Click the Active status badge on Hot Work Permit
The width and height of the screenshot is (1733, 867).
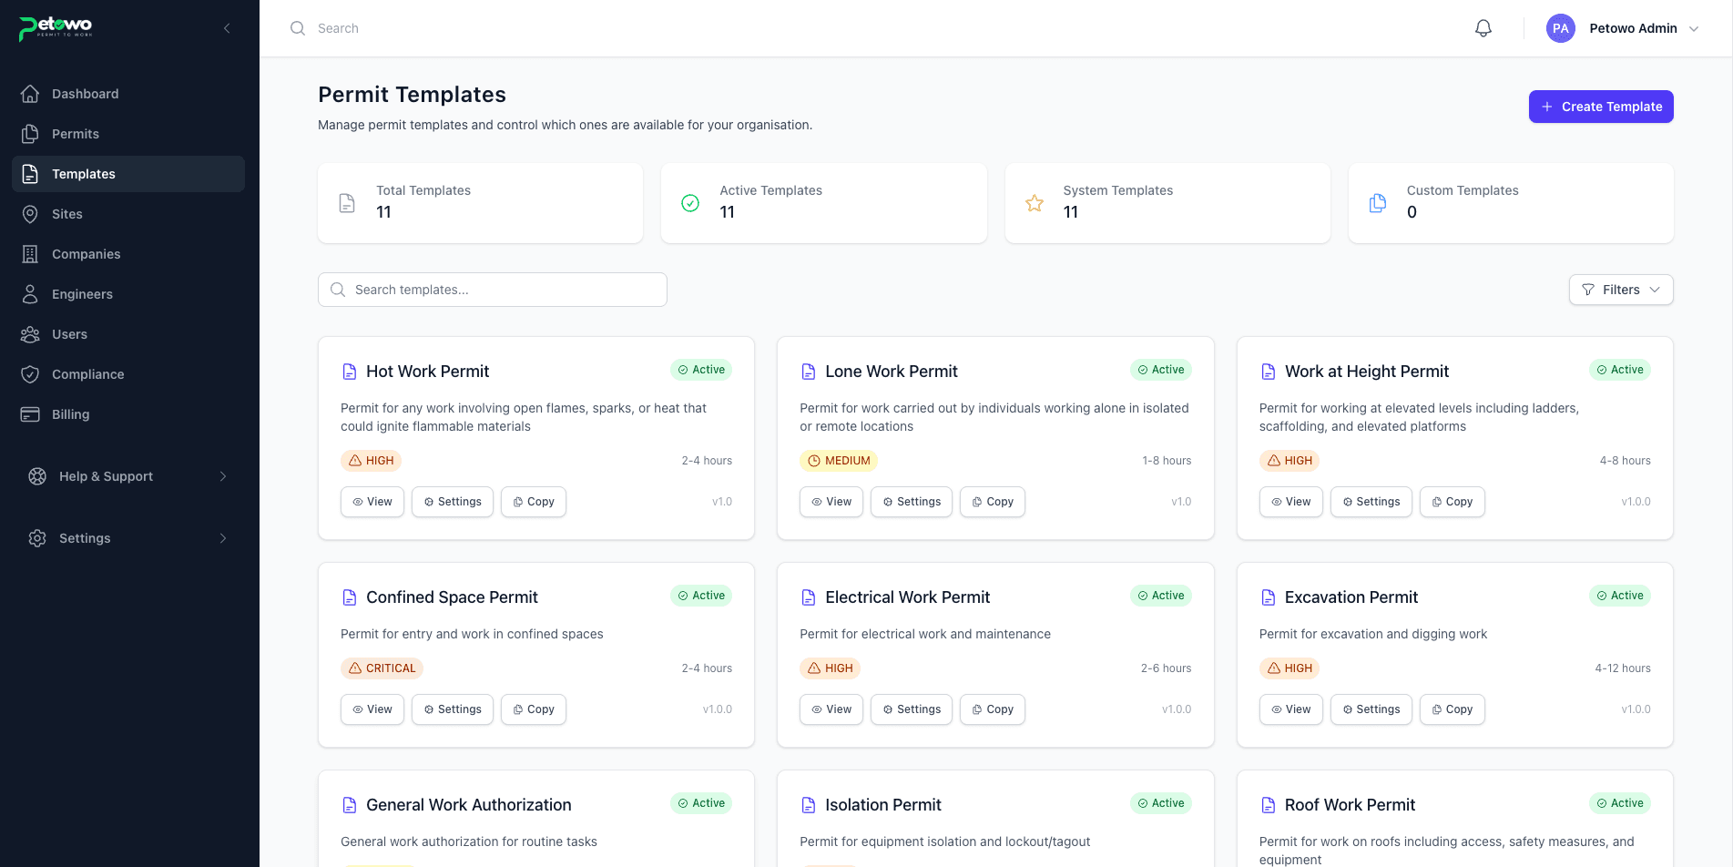[x=701, y=370]
